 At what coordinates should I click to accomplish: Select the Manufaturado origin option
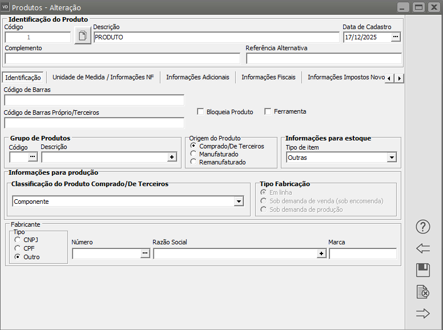(x=194, y=154)
